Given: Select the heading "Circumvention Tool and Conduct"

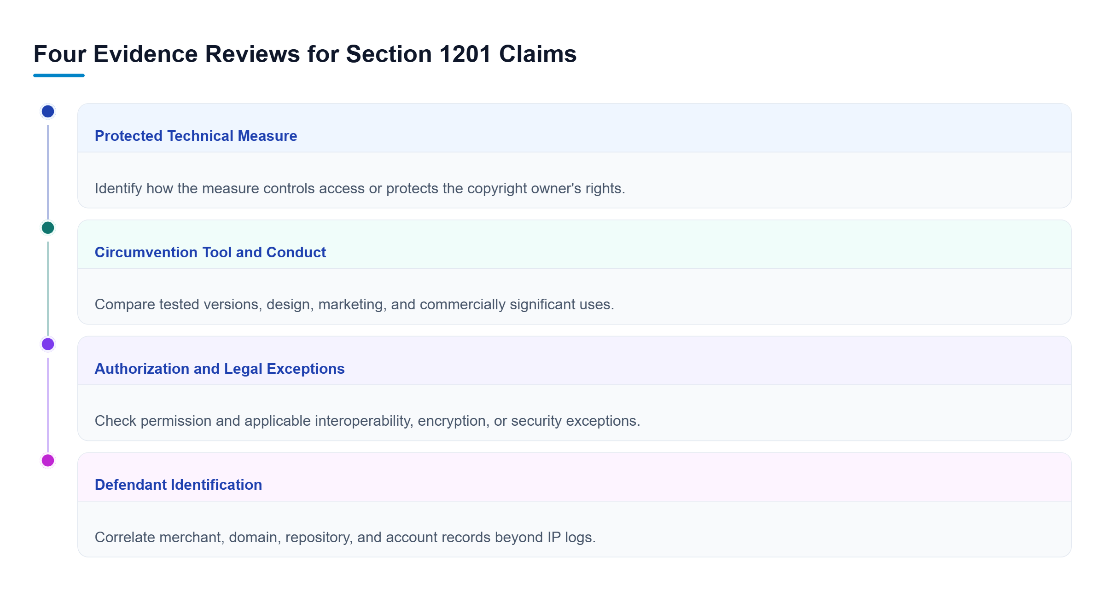Looking at the screenshot, I should click(x=210, y=252).
